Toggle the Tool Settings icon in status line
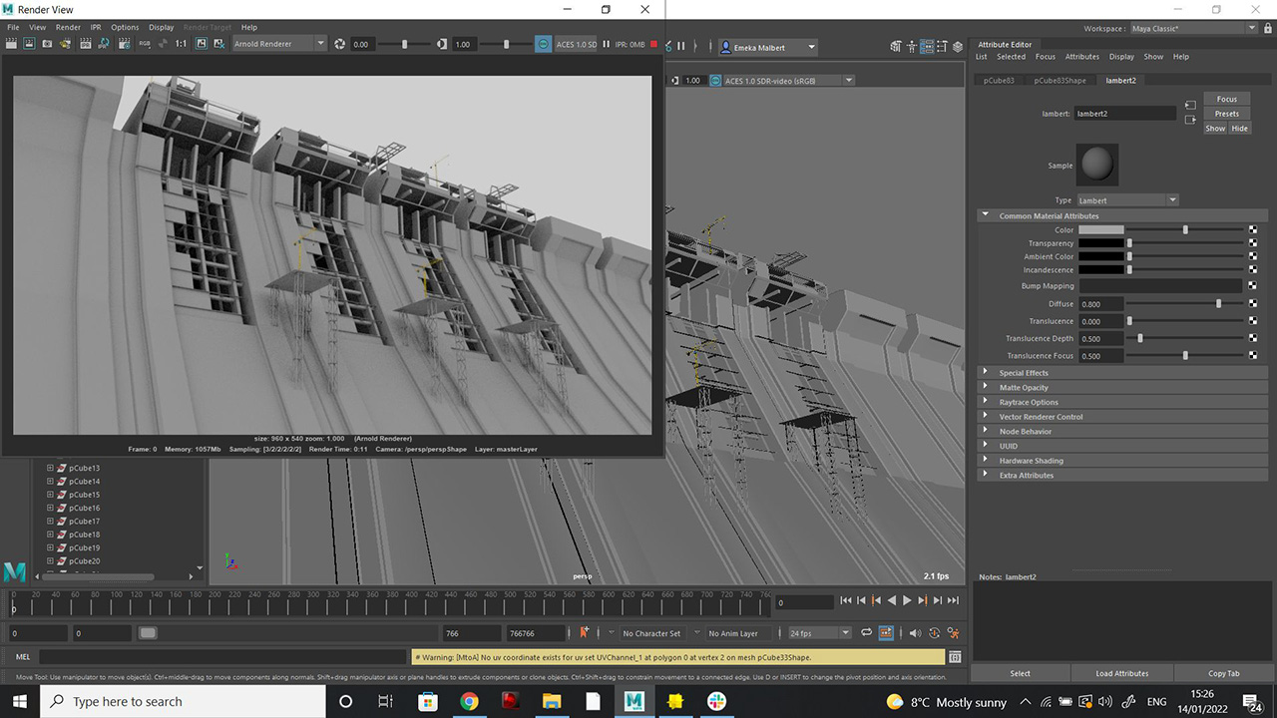This screenshot has width=1277, height=718. coord(943,46)
